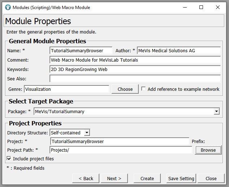229x187 pixels.
Task: Maximize the Module wizard window
Action: [201, 7]
